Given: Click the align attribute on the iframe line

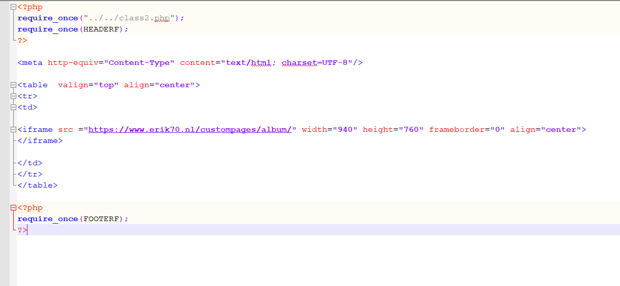Looking at the screenshot, I should coord(523,129).
